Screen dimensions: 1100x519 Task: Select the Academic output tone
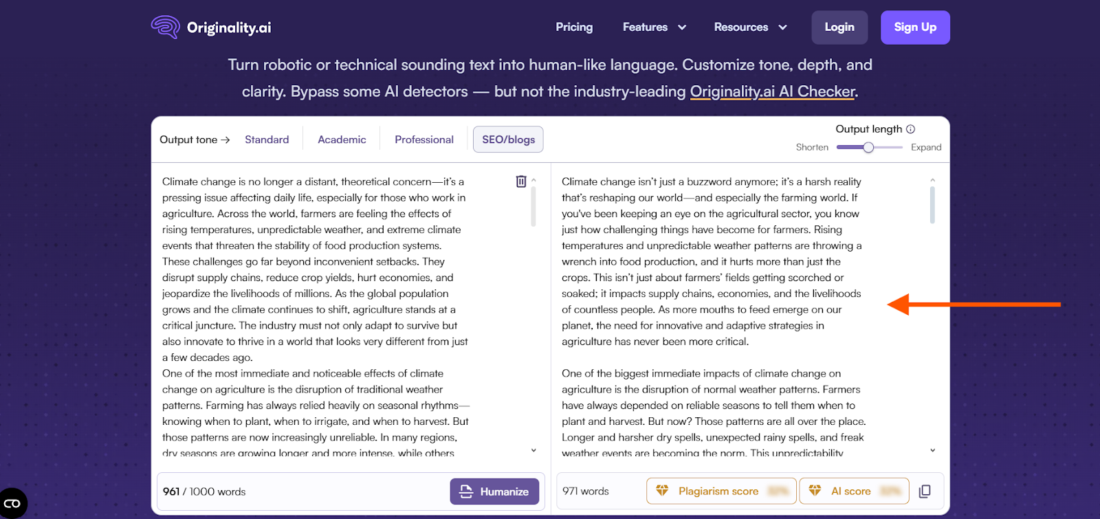(342, 140)
